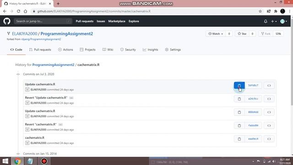
Task: Switch to the Insights tab
Action: tap(151, 49)
